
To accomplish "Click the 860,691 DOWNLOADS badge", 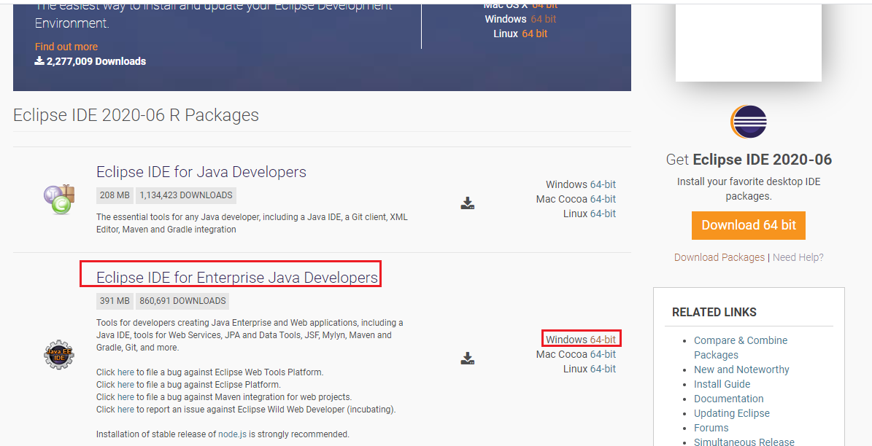I will [182, 301].
